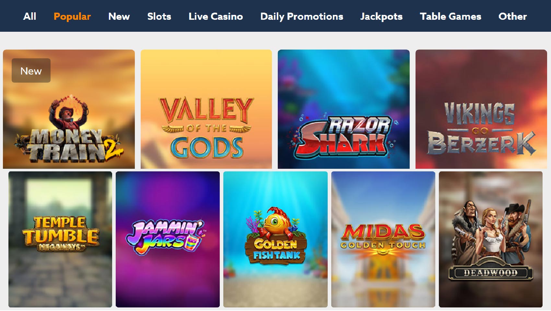
Task: Open the Money Train 2 game tile
Action: (x=69, y=109)
